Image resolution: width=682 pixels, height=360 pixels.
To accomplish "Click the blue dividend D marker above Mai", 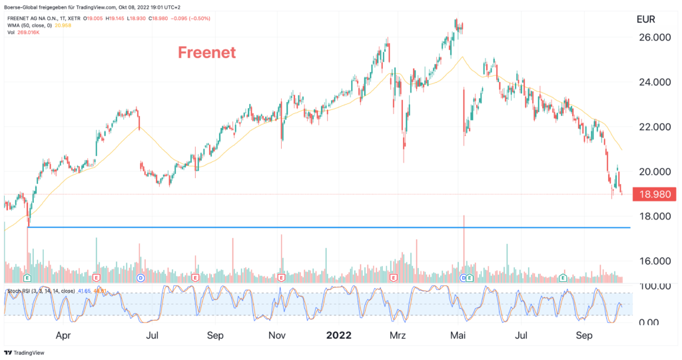I will pos(464,278).
